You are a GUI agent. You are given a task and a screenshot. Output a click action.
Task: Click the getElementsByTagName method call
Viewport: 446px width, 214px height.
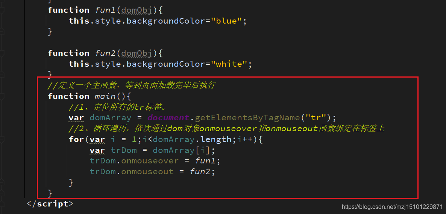[247, 118]
